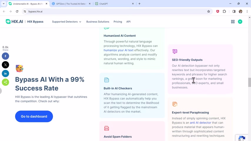Open Business Solutions menu item

pyautogui.click(x=98, y=22)
